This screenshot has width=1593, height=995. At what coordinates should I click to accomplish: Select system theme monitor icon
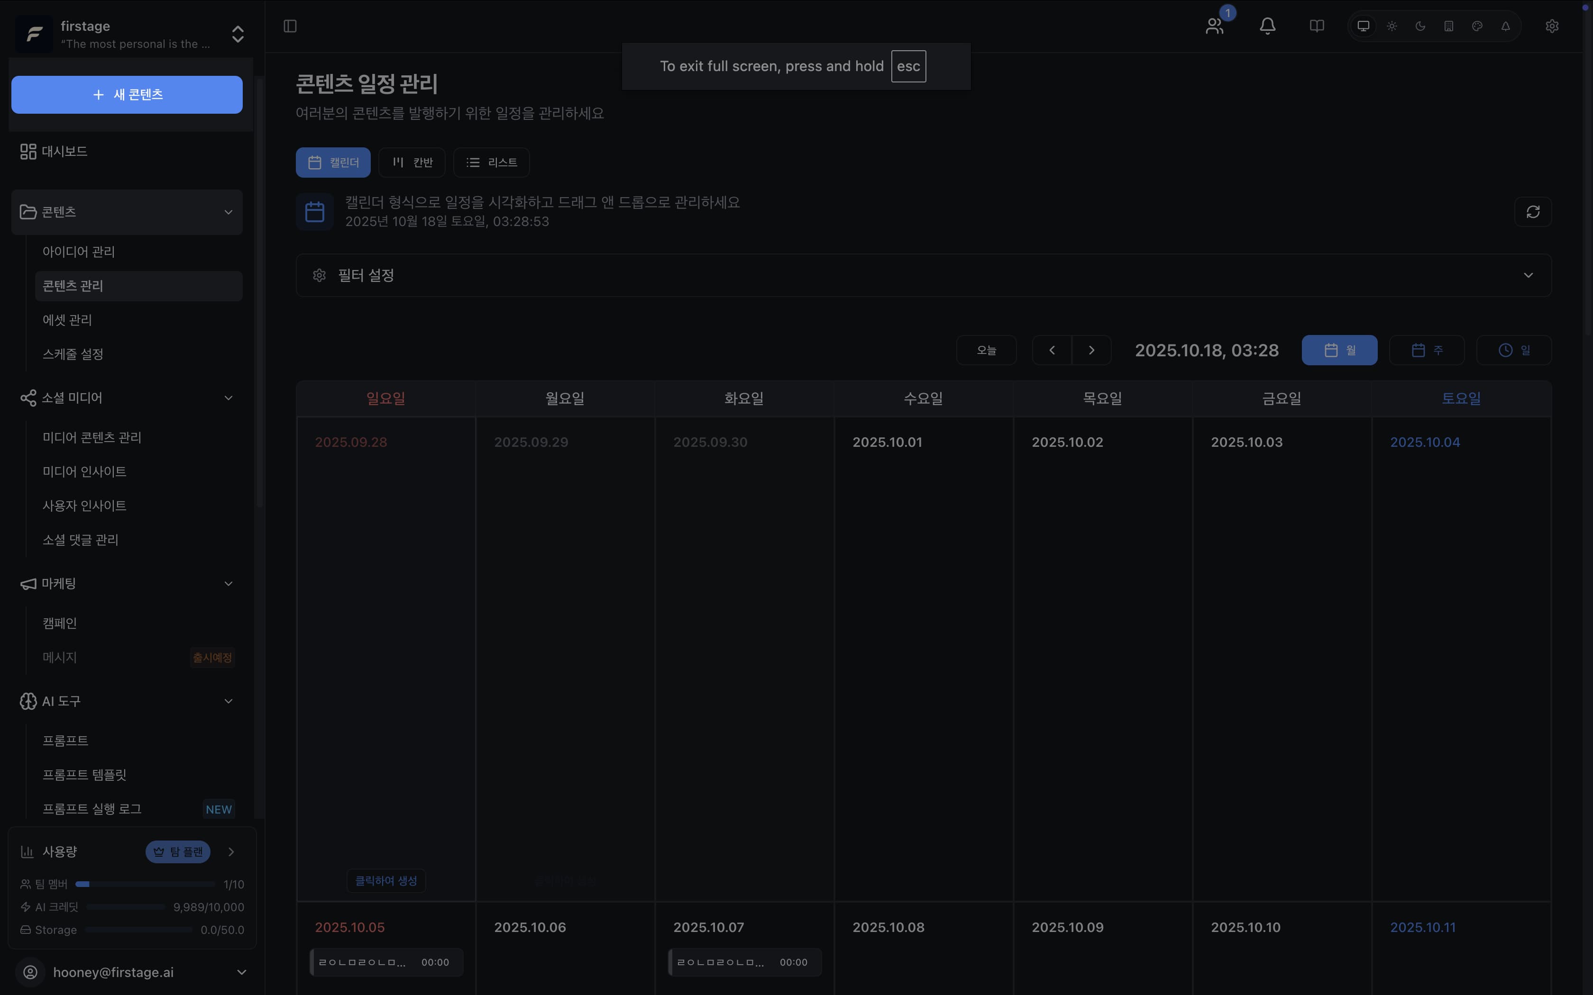point(1363,27)
